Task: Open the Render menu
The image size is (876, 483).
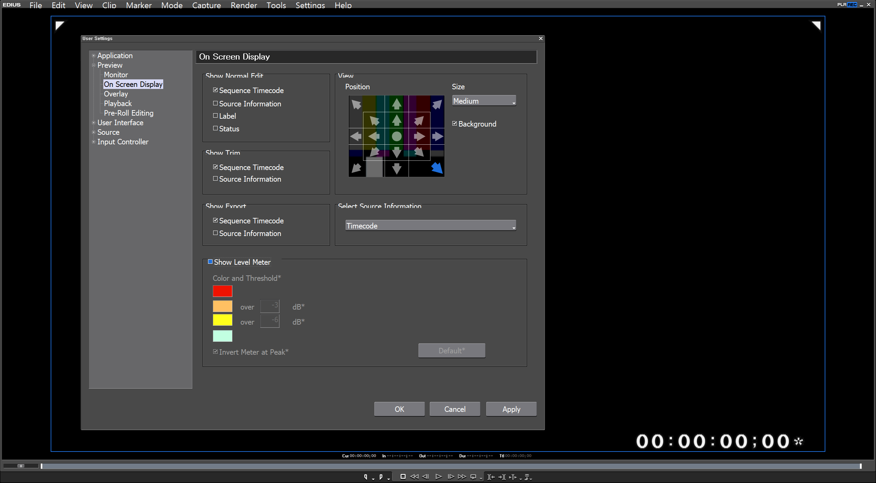Action: point(243,5)
